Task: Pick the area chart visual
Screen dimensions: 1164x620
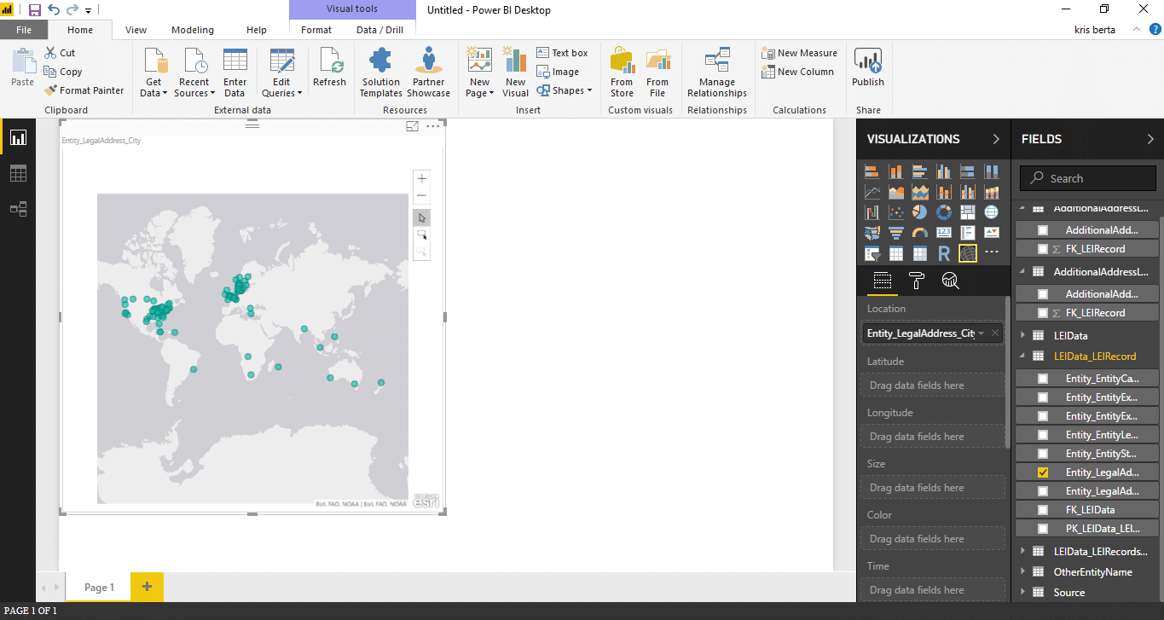Action: click(x=896, y=192)
